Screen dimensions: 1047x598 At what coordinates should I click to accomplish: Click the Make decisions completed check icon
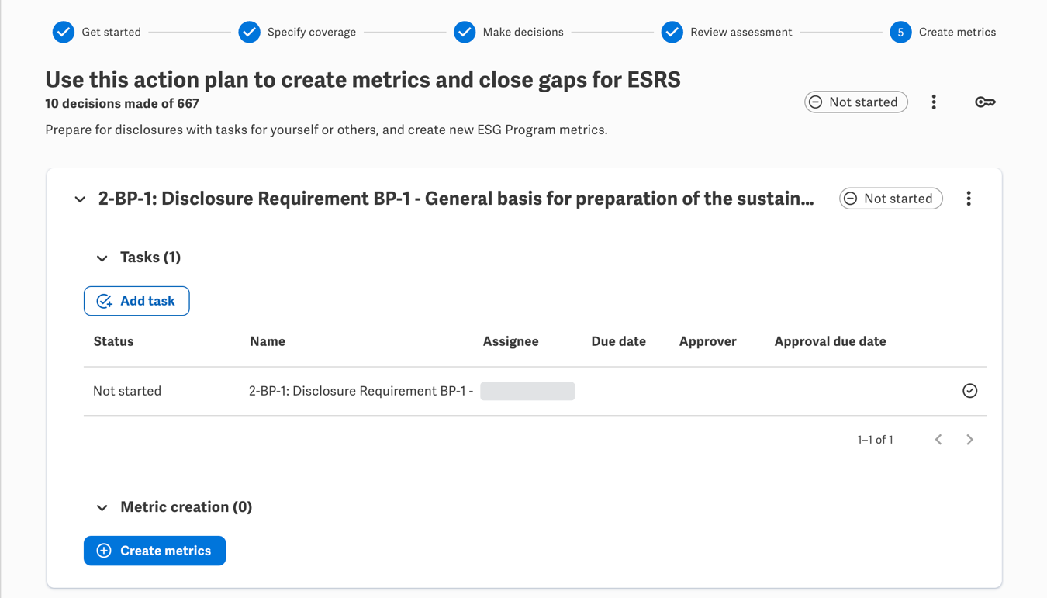pos(465,32)
